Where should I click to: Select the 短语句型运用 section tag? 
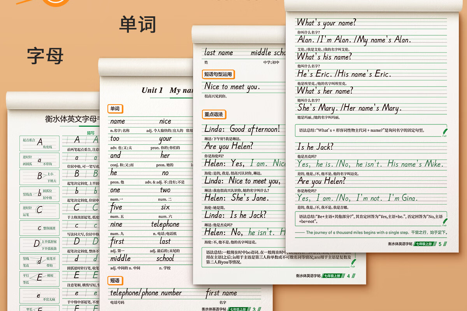(218, 74)
